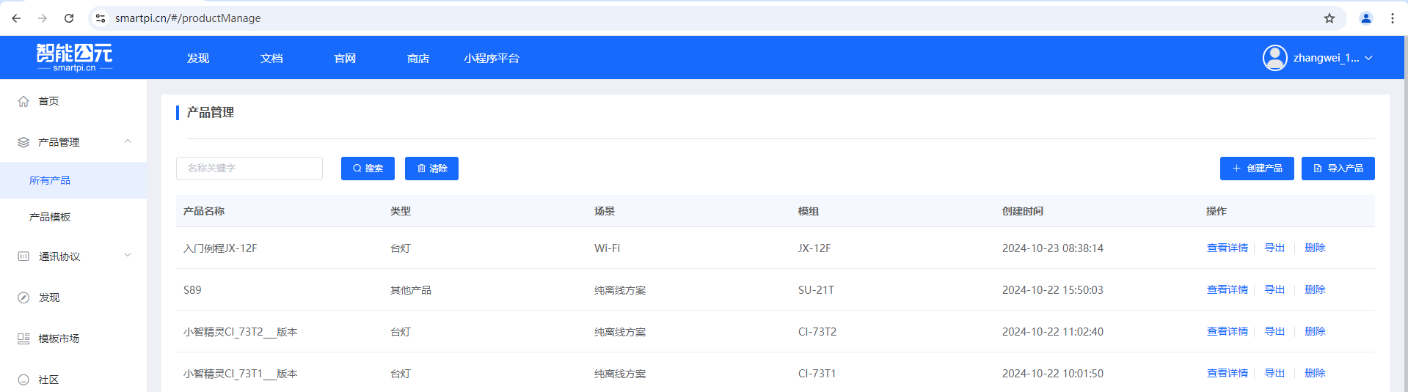Click the 搜索 search button
This screenshot has height=392, width=1408.
tap(368, 169)
